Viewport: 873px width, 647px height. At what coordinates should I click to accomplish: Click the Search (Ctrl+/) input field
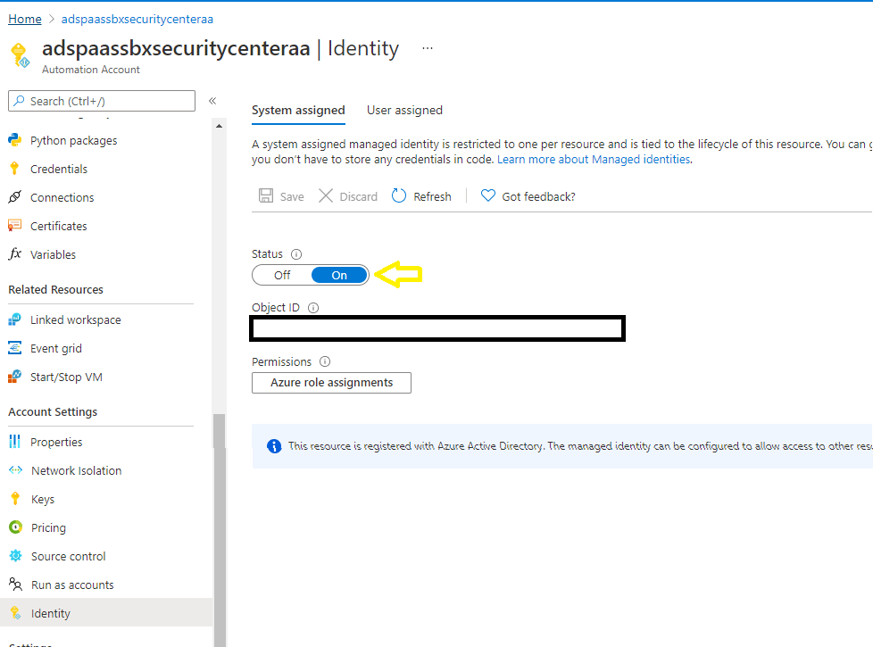pos(102,101)
